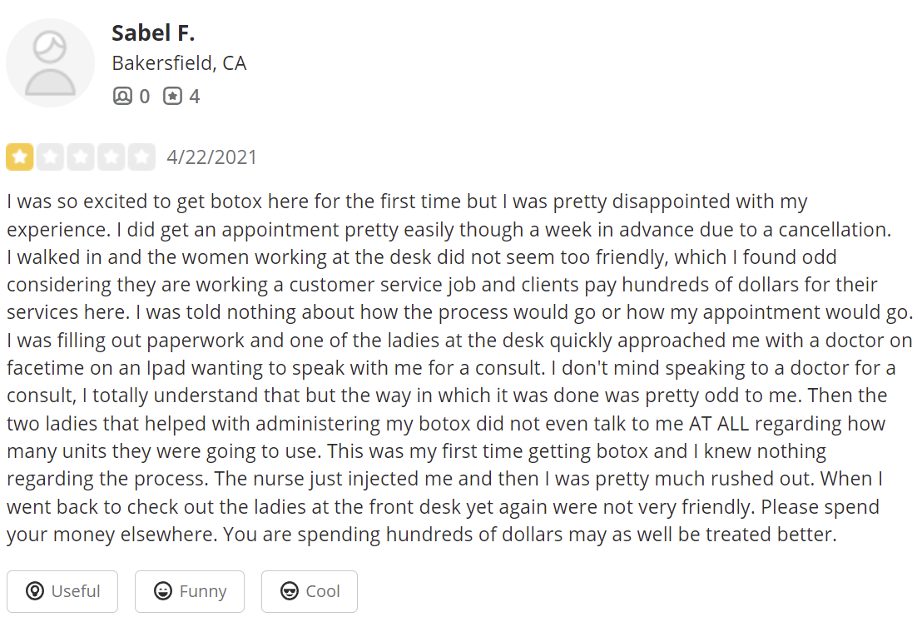Click the sunglasses icon in Cool button
This screenshot has width=917, height=632.
coord(290,592)
